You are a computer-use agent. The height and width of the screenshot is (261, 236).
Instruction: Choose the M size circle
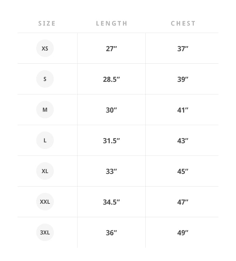[45, 110]
